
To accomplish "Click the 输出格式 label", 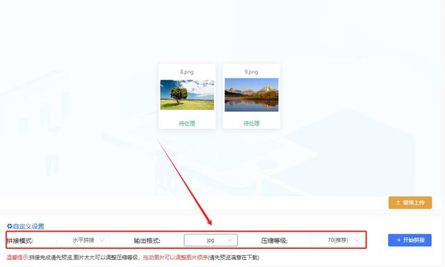I will [147, 241].
